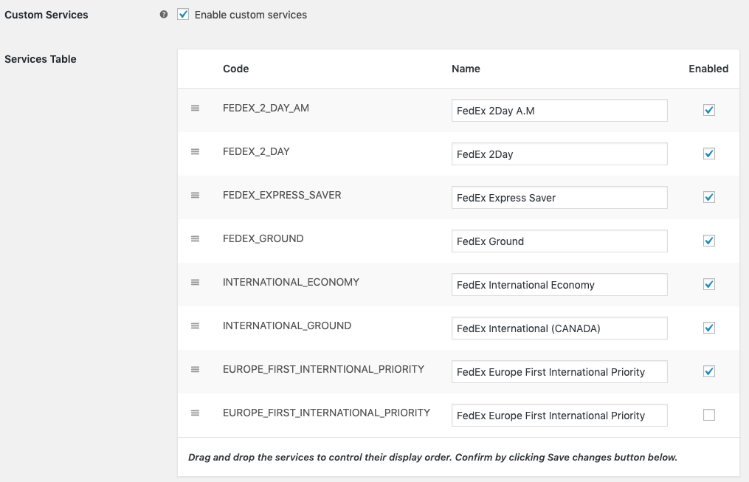This screenshot has height=482, width=749.
Task: Click the FedEx Ground name input
Action: [559, 241]
